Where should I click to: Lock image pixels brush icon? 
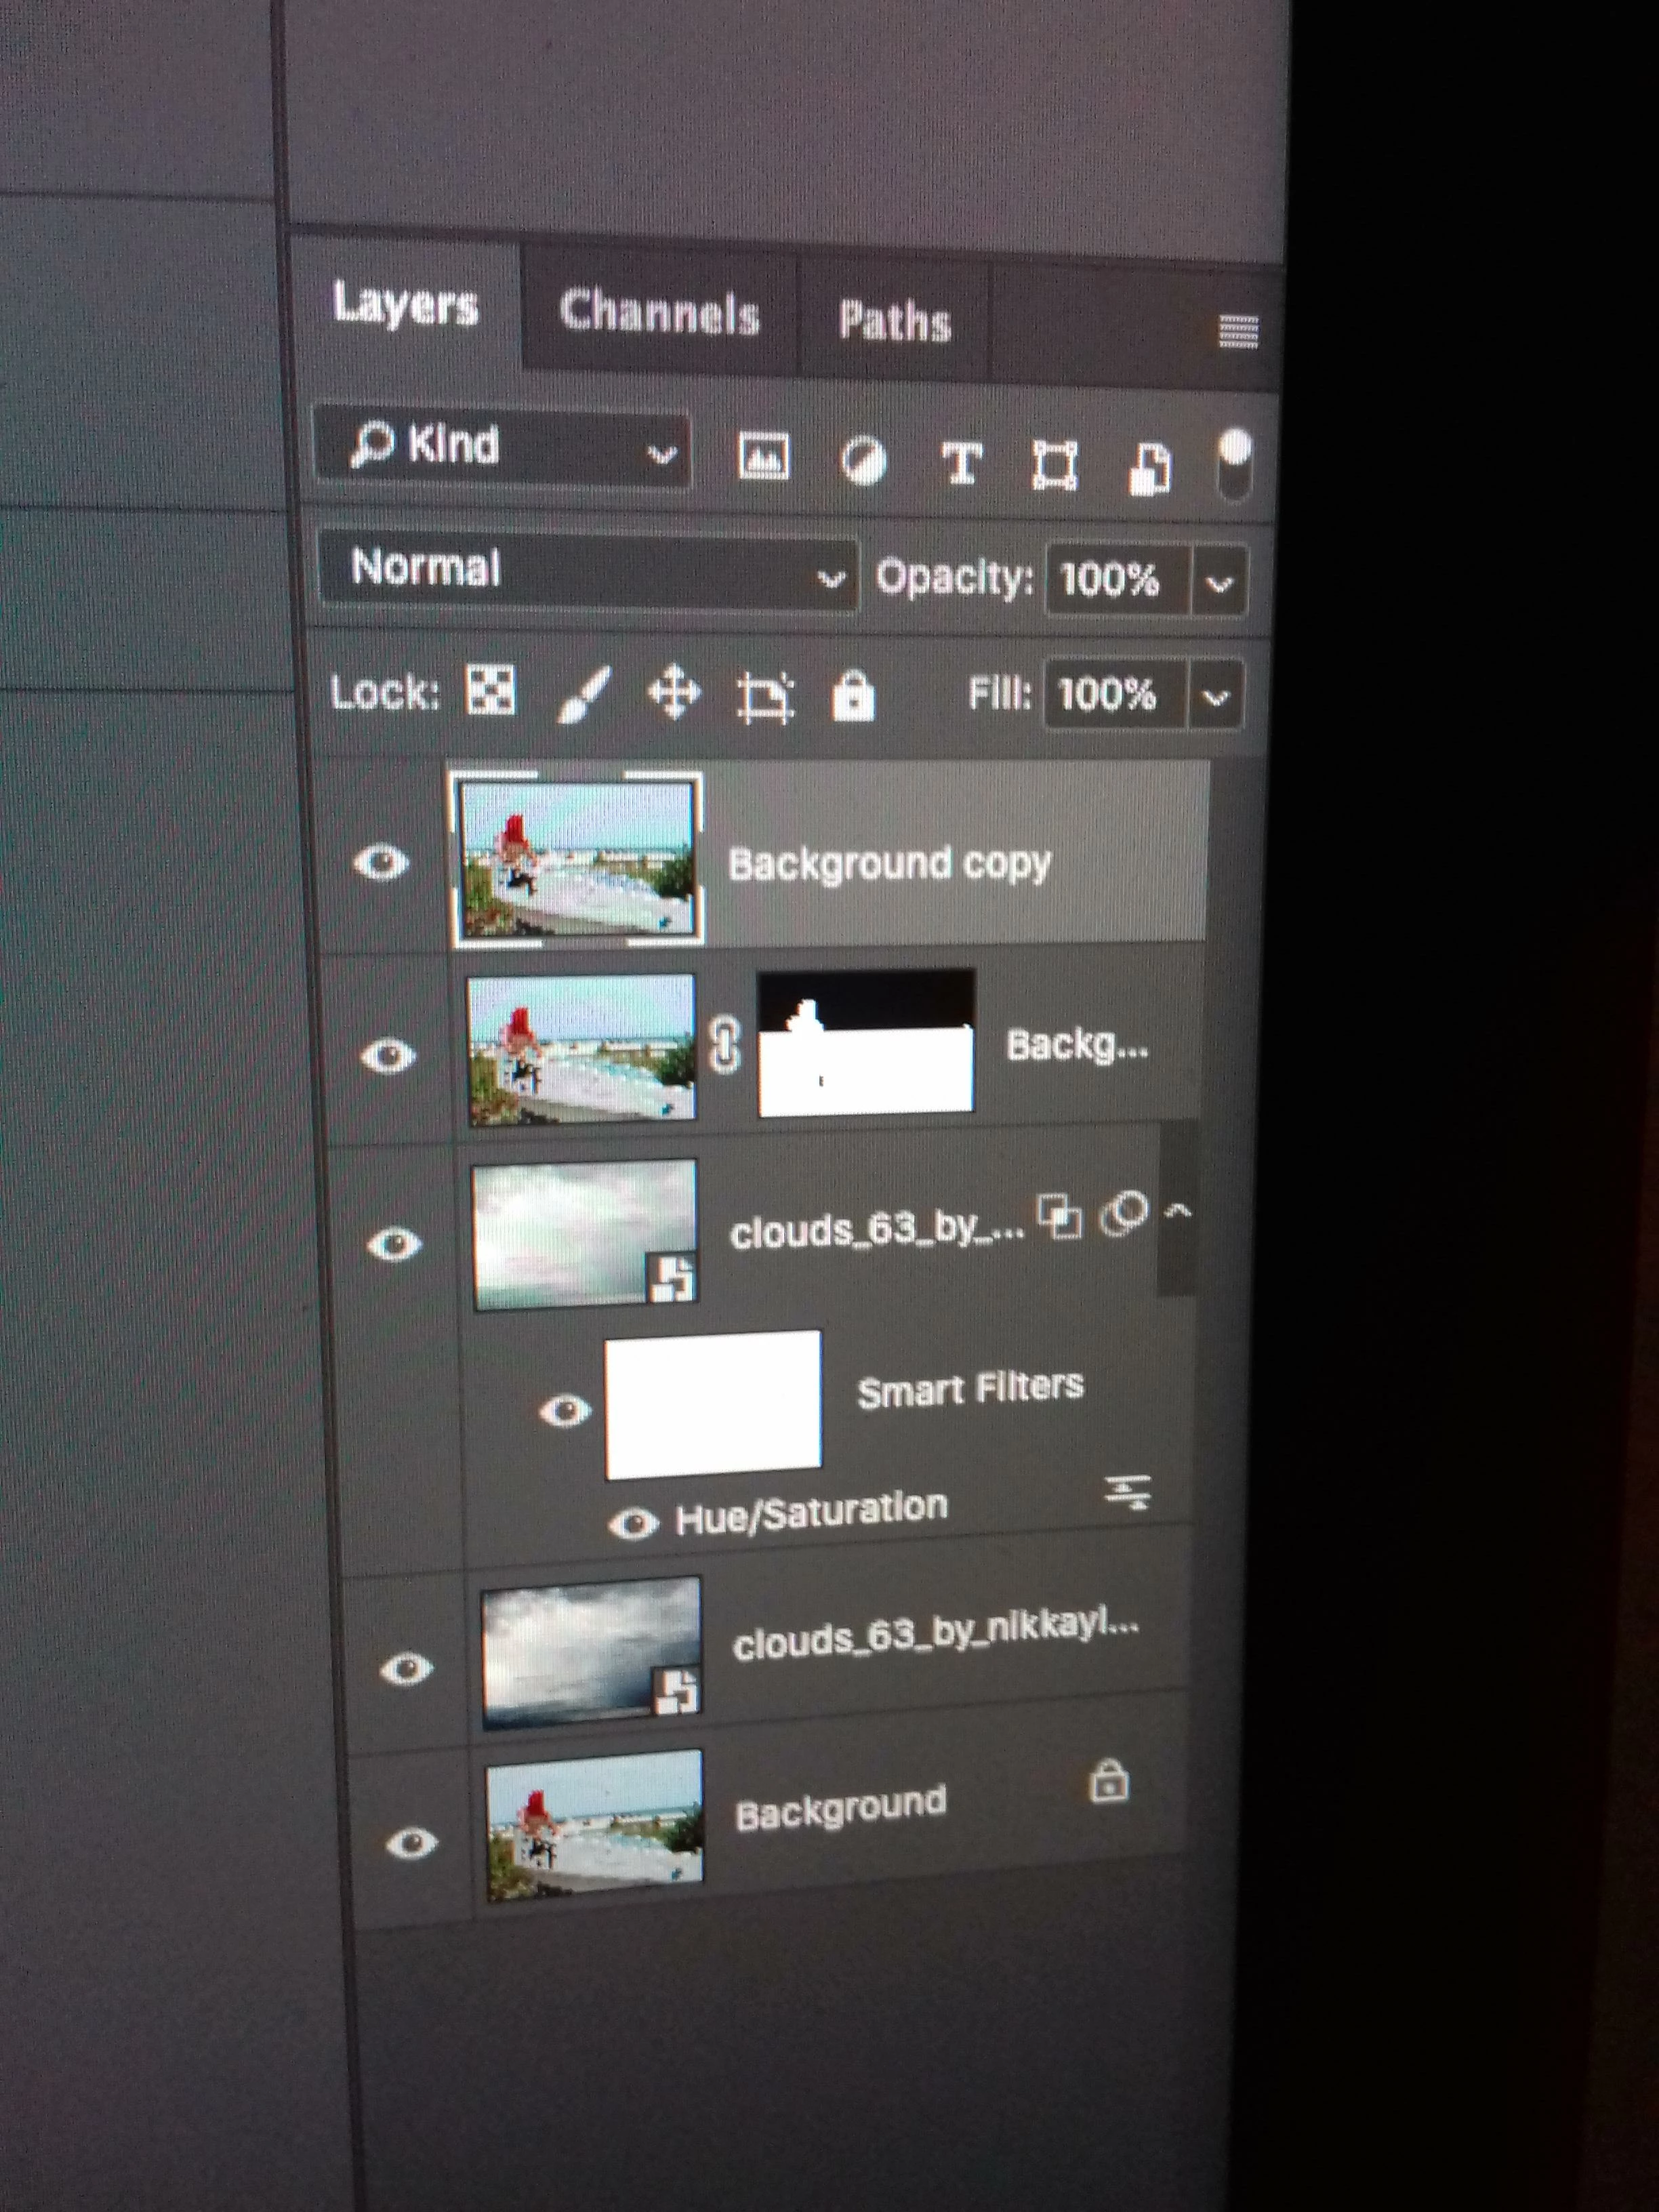pos(584,693)
